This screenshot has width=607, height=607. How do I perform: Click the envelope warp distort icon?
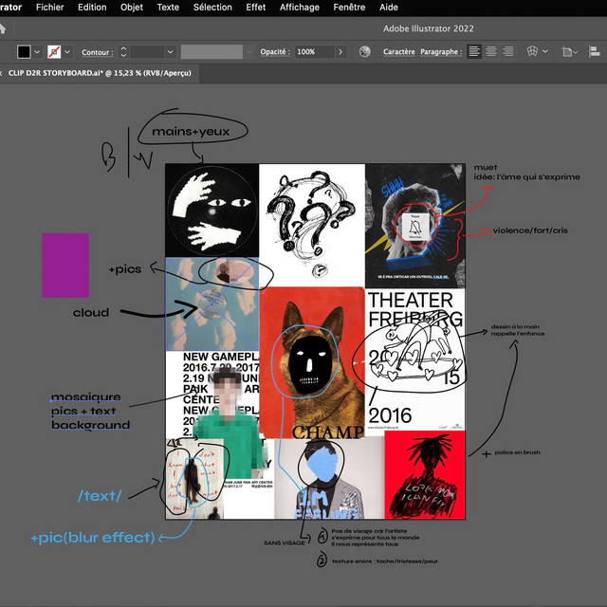pos(532,51)
